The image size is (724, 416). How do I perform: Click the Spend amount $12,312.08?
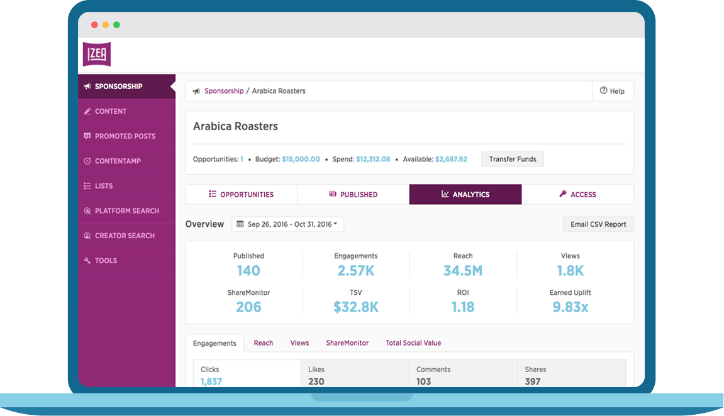(373, 159)
